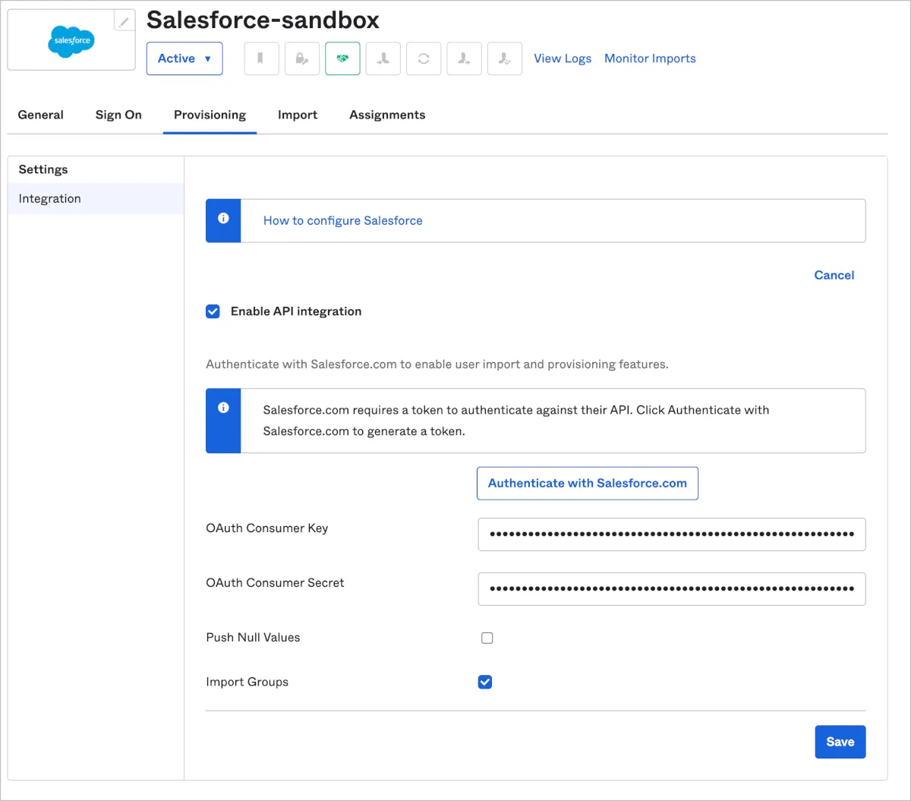Uncheck the Import Groups checkbox

click(x=485, y=682)
